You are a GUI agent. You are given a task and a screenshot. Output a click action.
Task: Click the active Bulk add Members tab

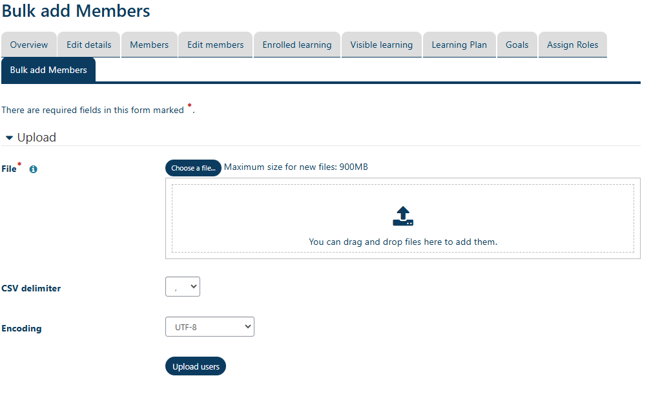[x=48, y=70]
